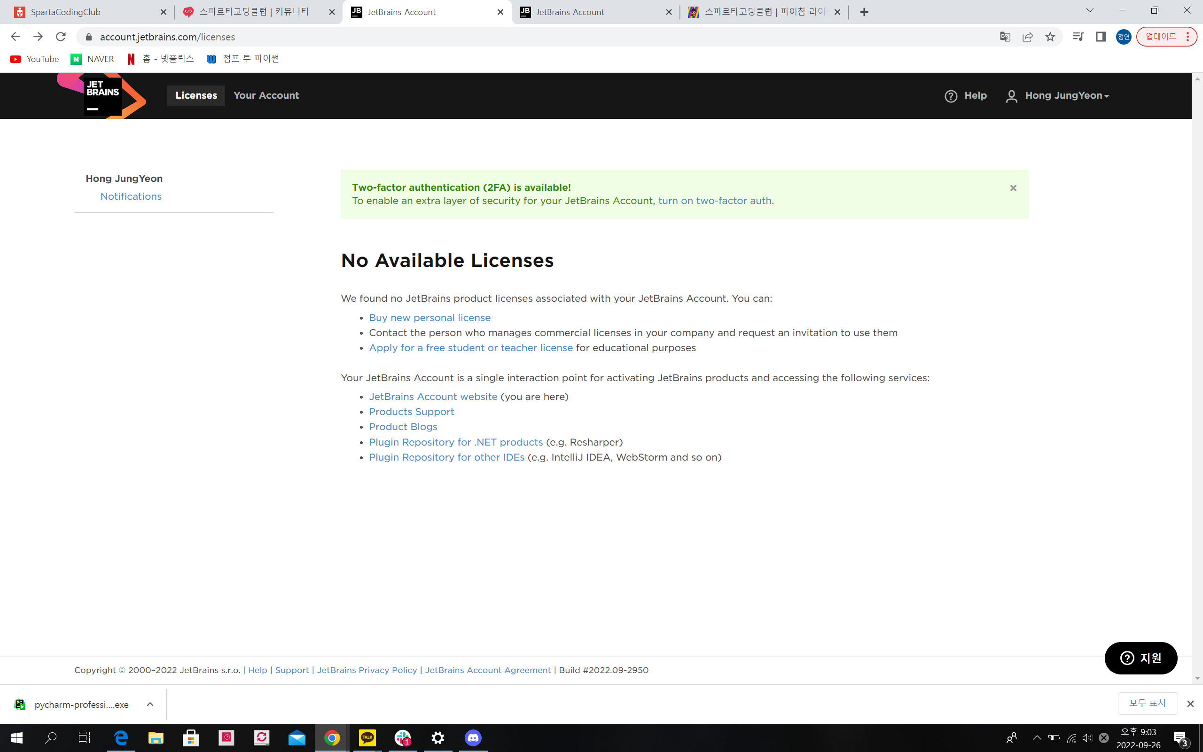Open the Chrome tab search dropdown

pos(1090,11)
